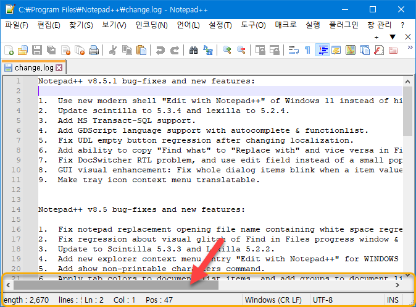Open a file using the folder icon

(23, 50)
